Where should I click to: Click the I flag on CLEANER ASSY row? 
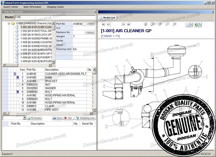[x=15, y=74]
